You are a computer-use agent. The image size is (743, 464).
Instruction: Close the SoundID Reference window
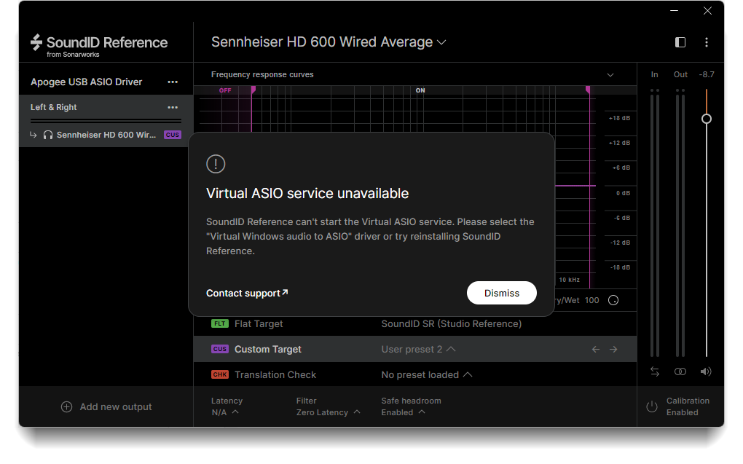point(707,10)
